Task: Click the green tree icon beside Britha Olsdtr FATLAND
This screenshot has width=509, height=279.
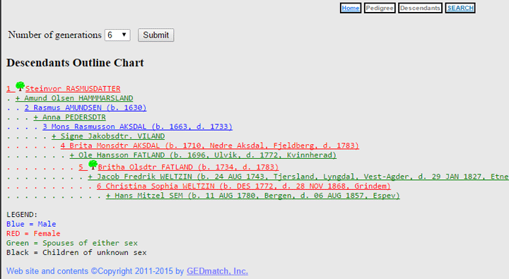Action: tap(93, 165)
